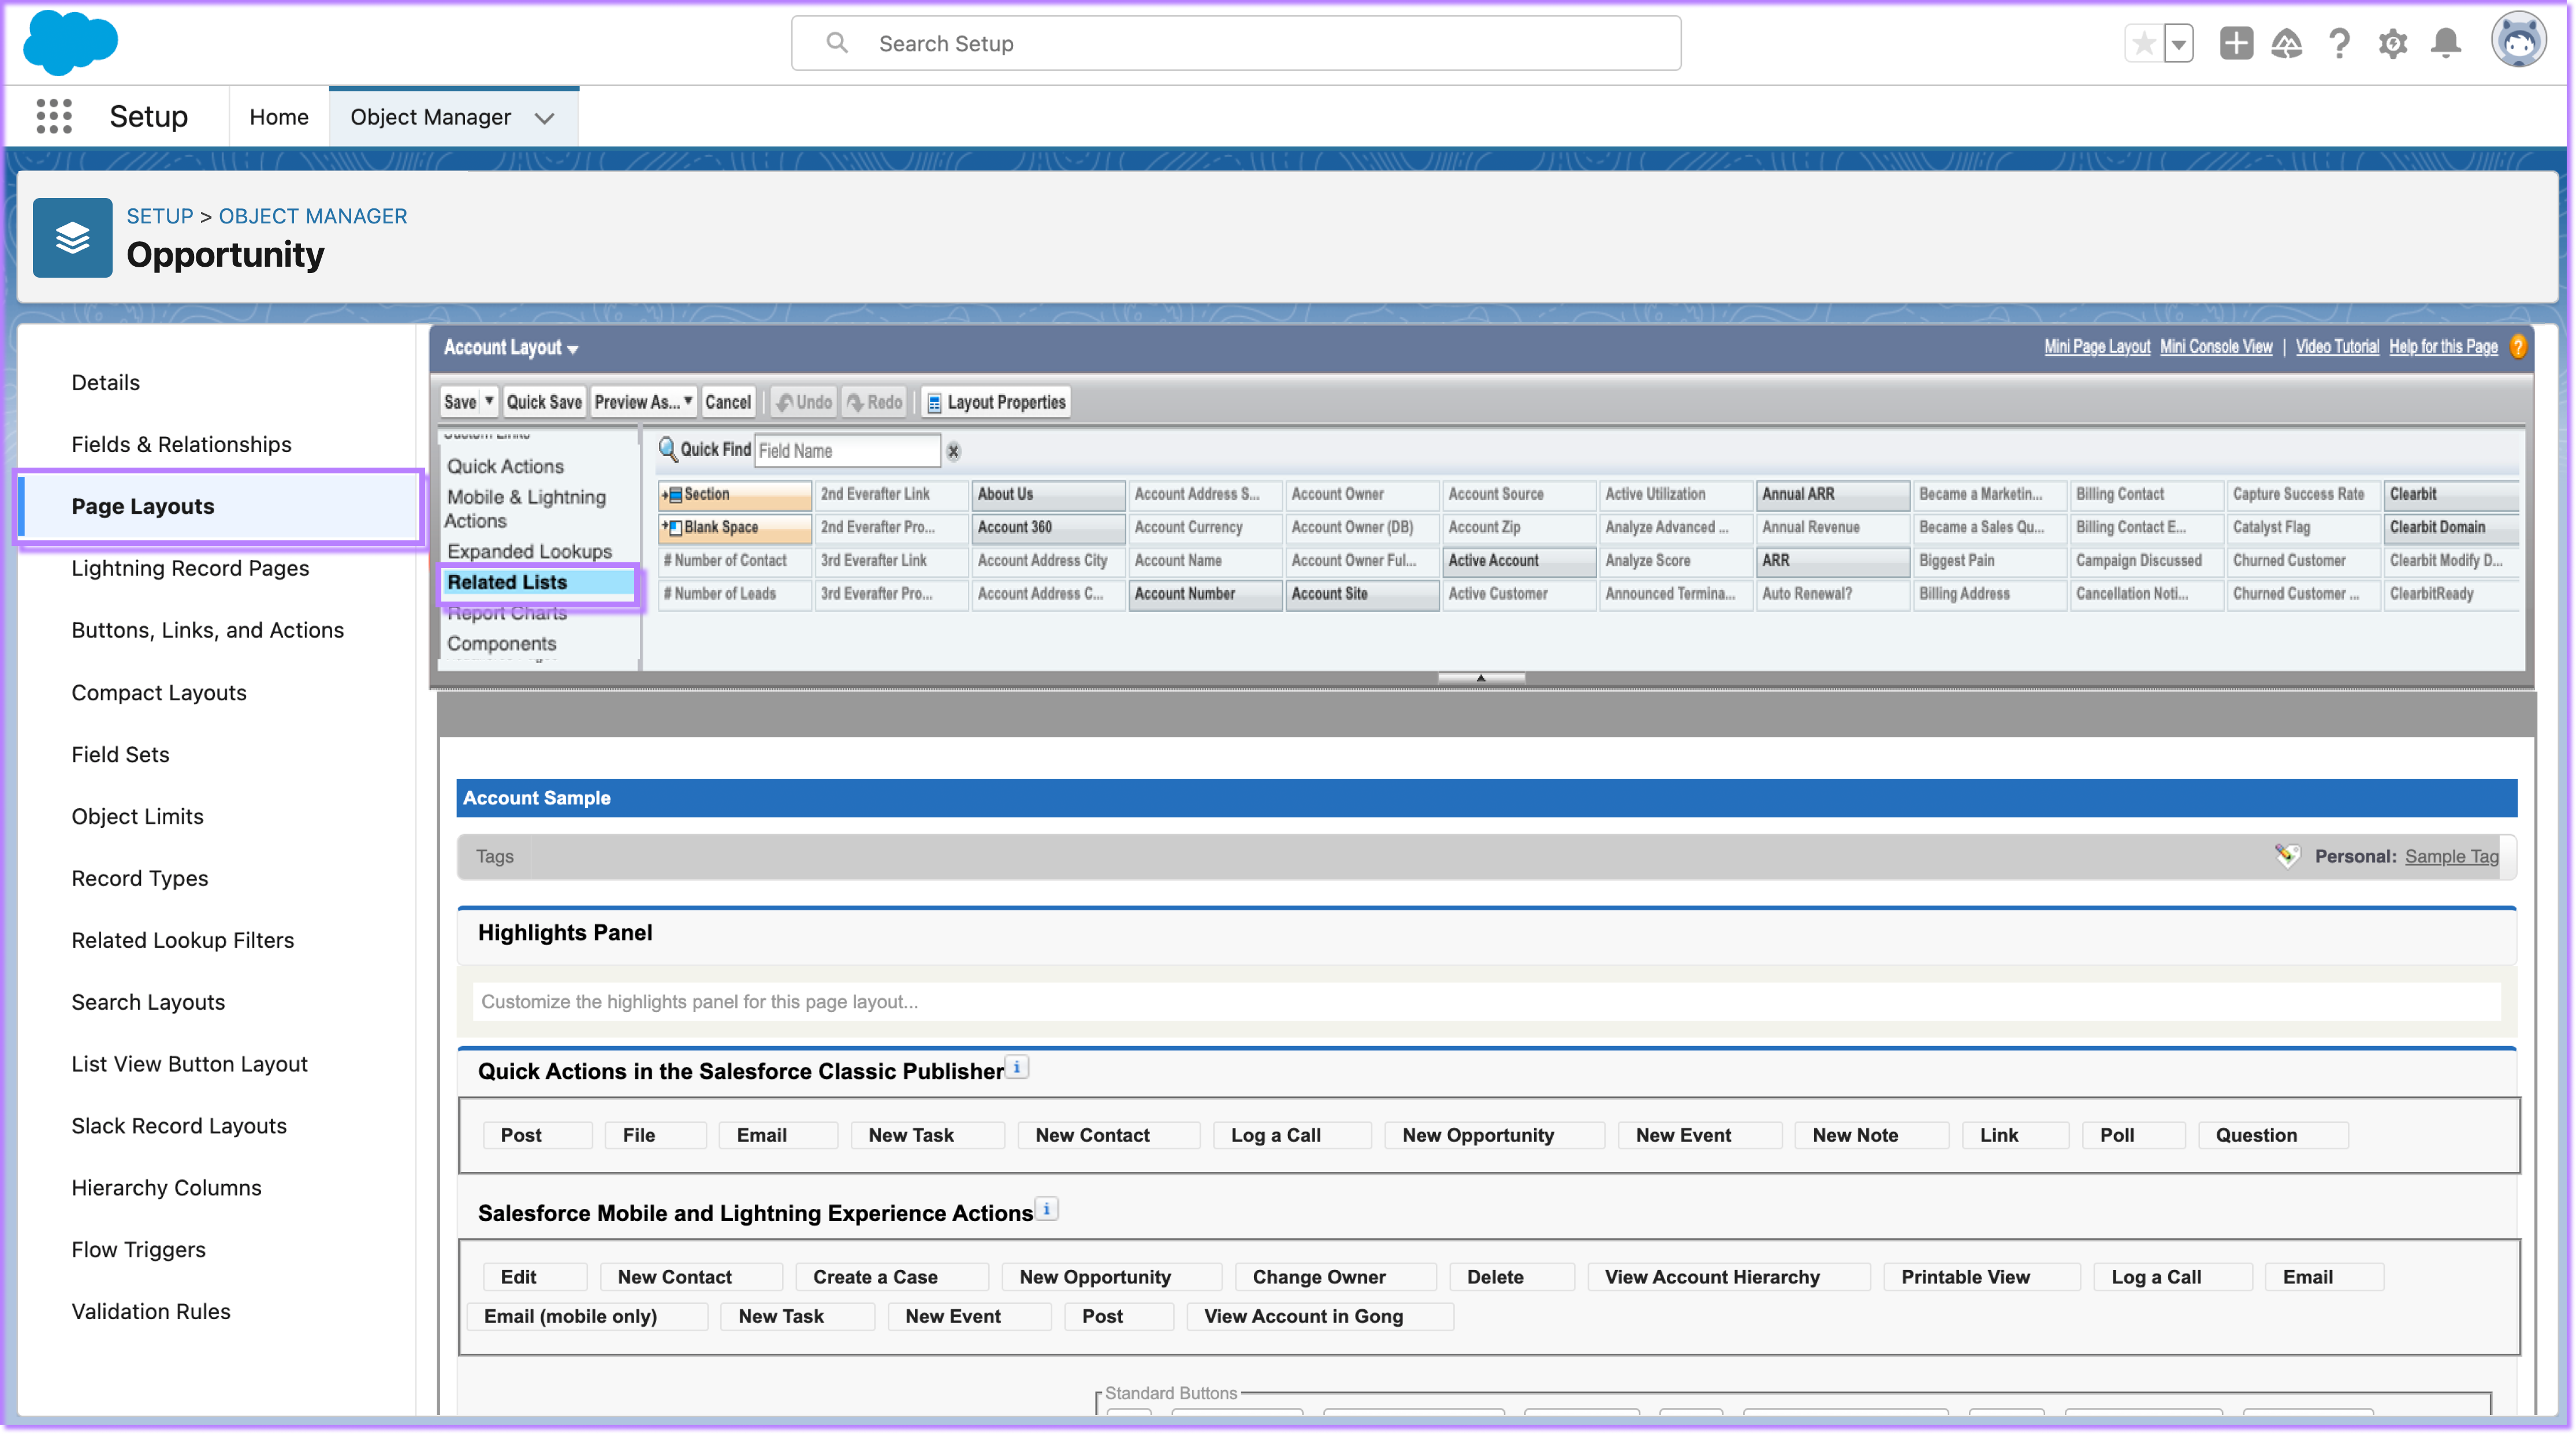This screenshot has width=2576, height=1434.
Task: Click the Sample Tag pencil icon
Action: tap(2287, 856)
